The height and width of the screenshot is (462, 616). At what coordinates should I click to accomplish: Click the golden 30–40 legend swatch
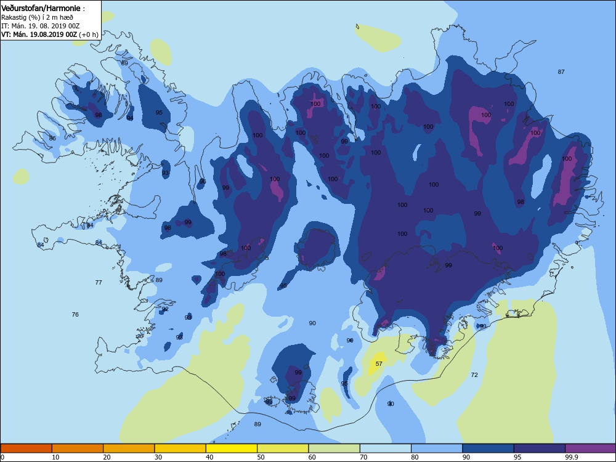[x=180, y=448]
